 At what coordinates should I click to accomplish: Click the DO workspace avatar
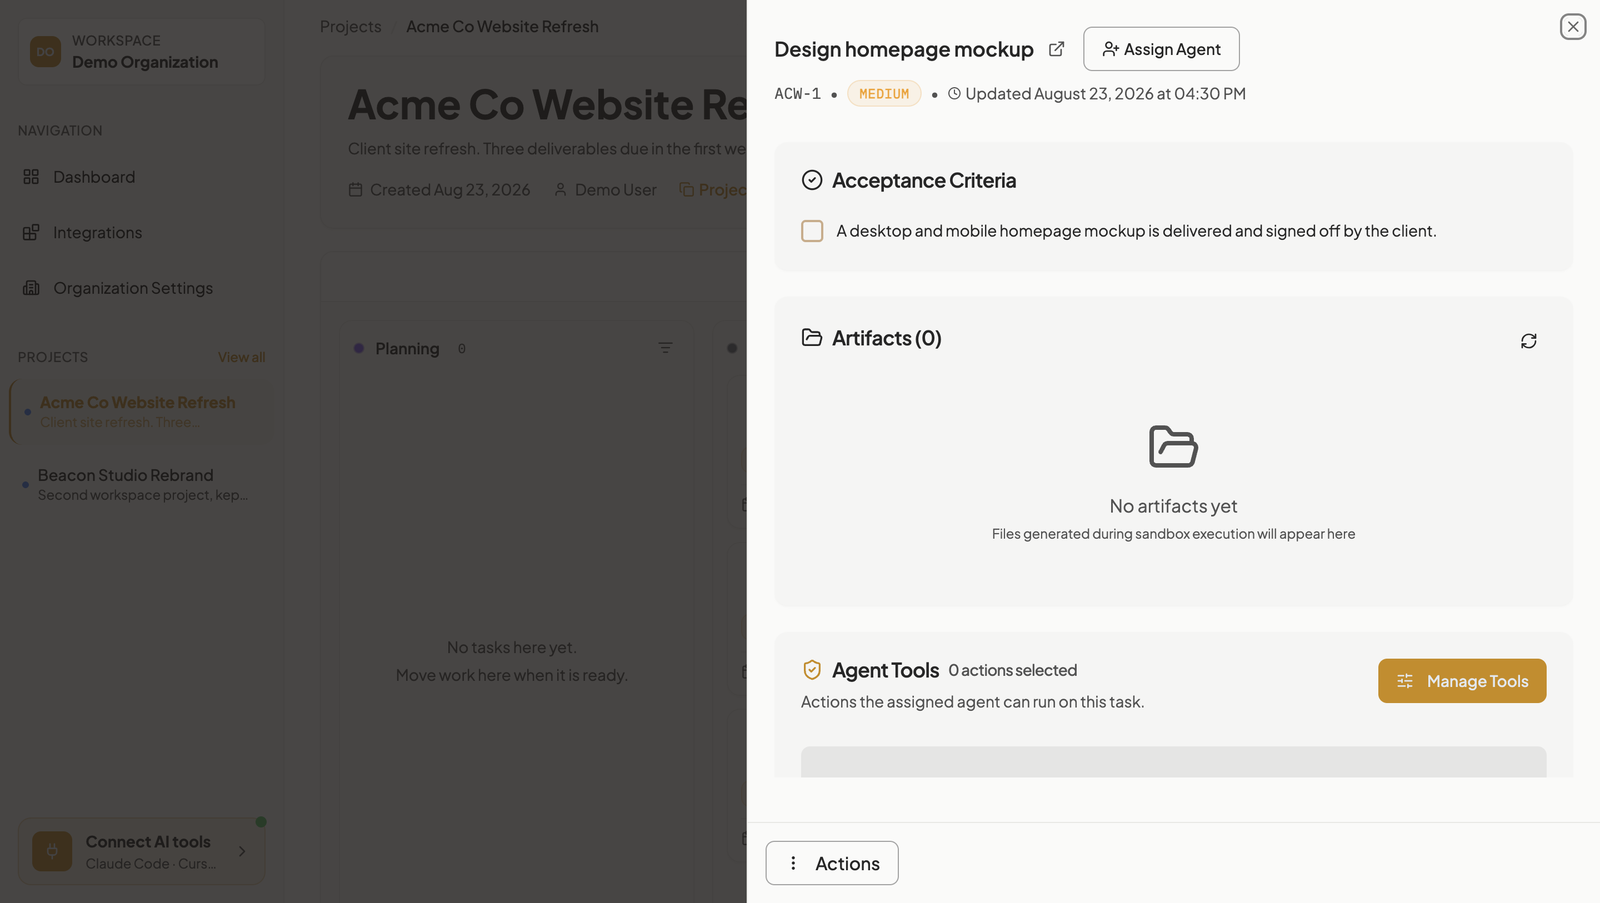tap(46, 52)
